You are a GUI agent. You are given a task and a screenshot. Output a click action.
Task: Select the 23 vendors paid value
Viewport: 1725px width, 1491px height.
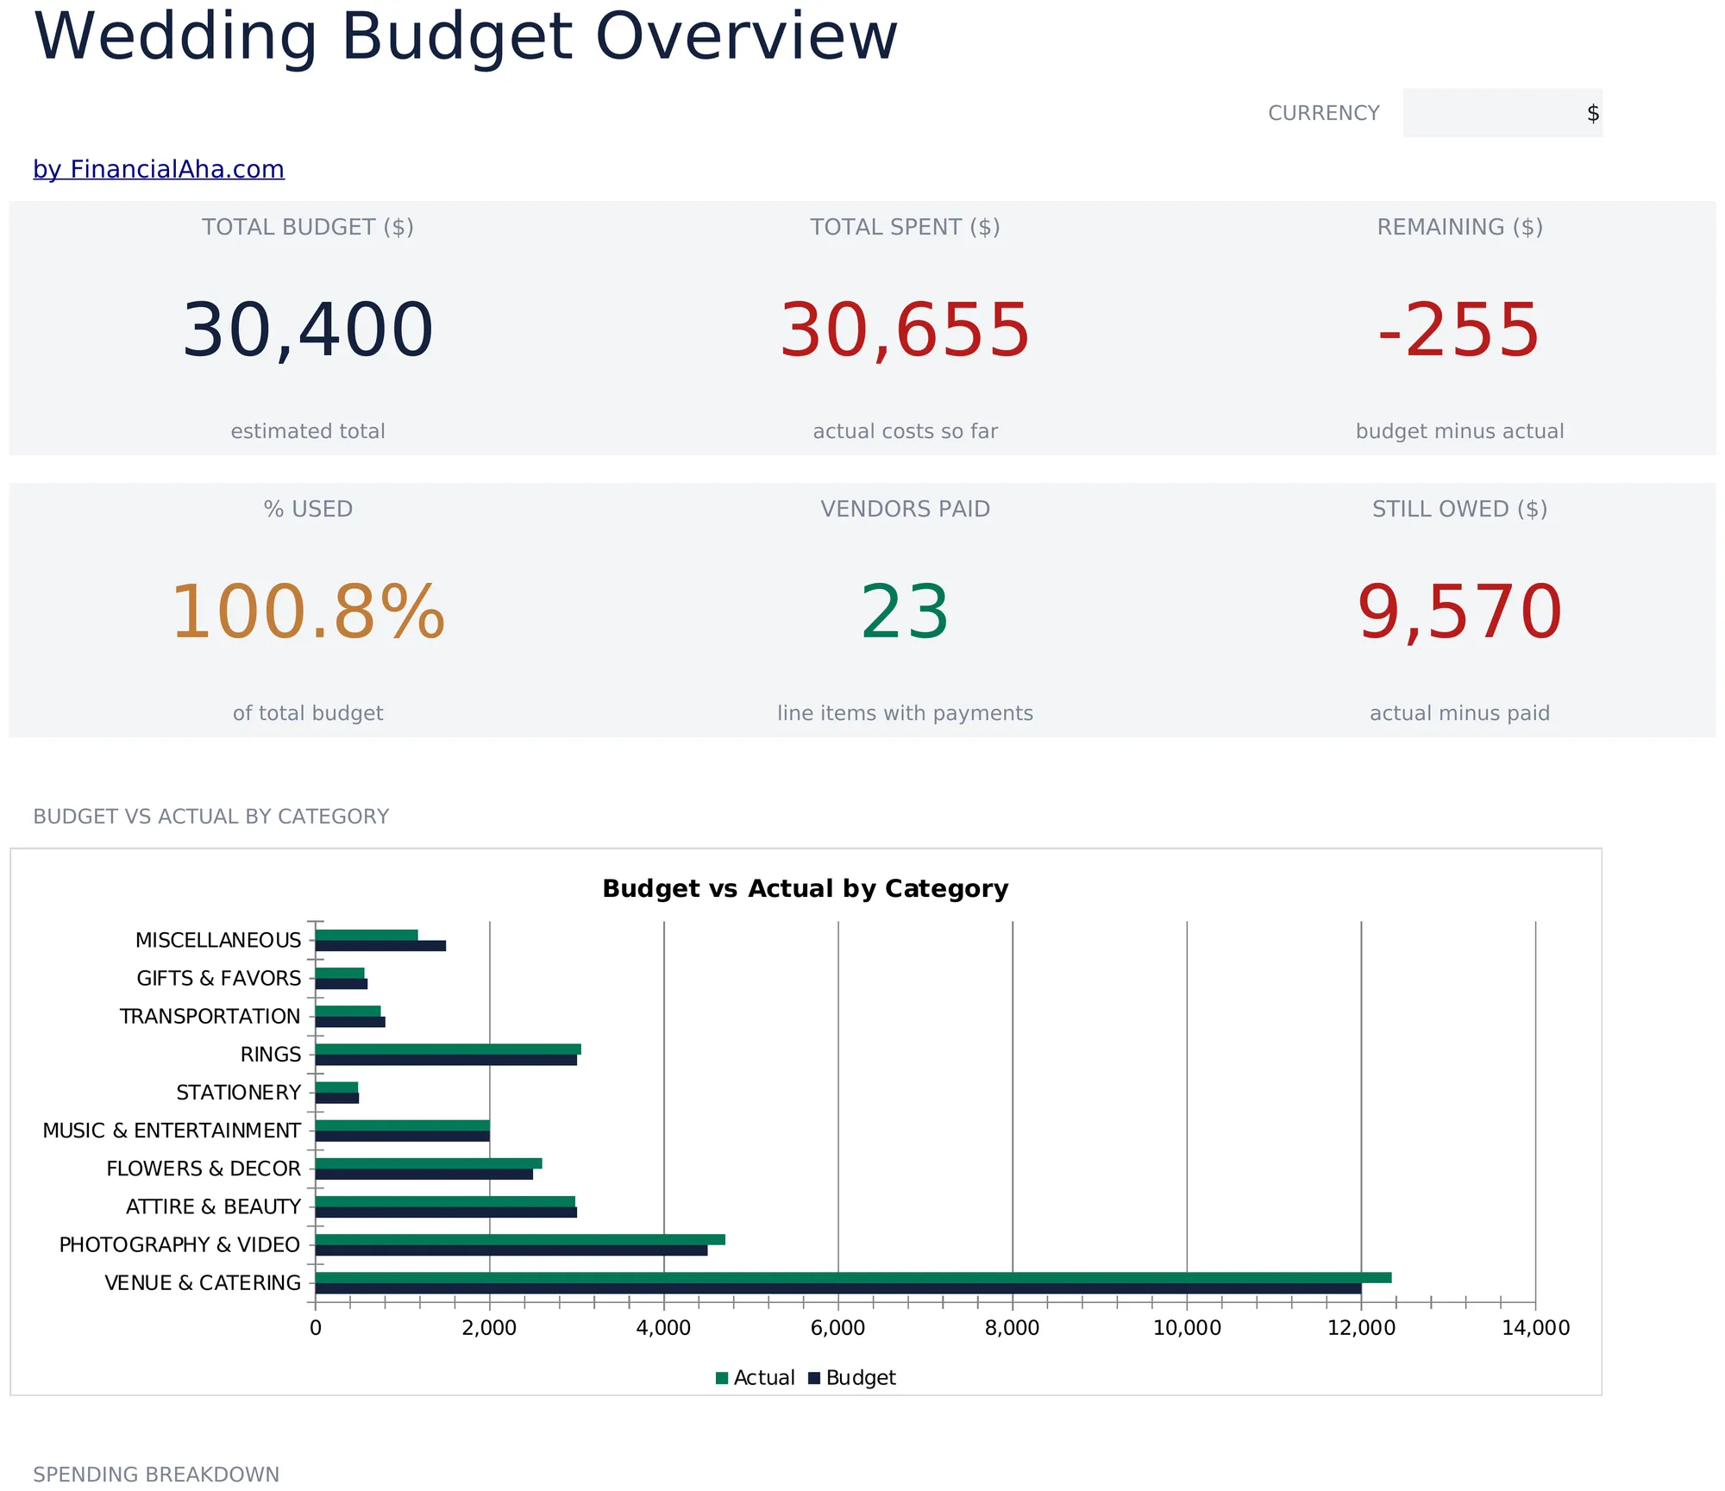point(905,612)
